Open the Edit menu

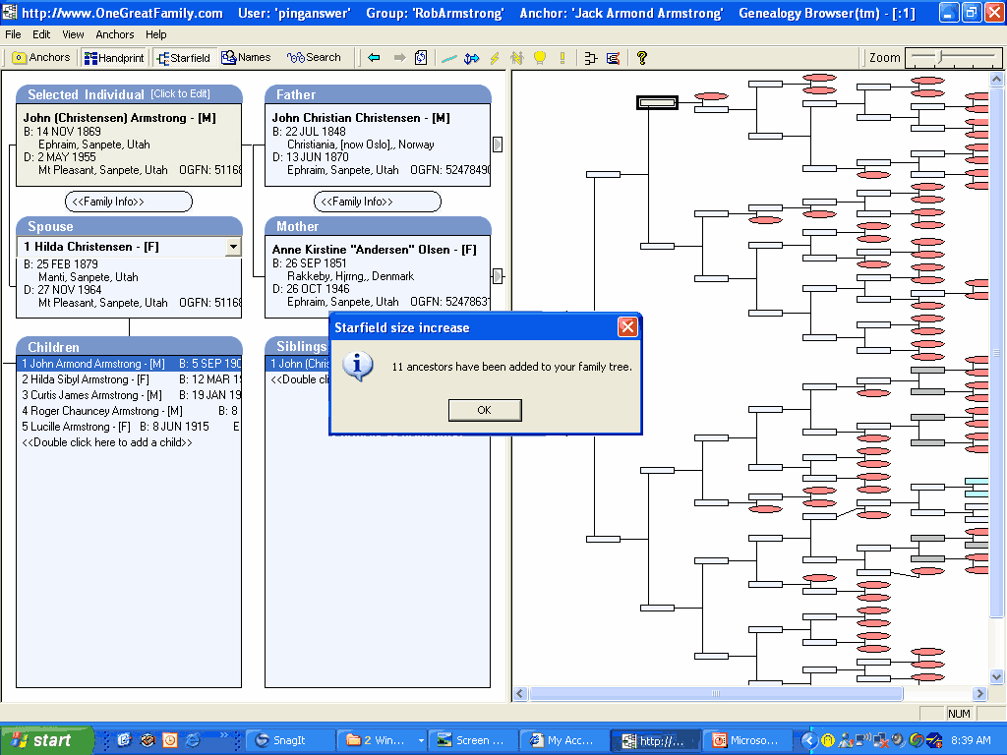pos(41,34)
